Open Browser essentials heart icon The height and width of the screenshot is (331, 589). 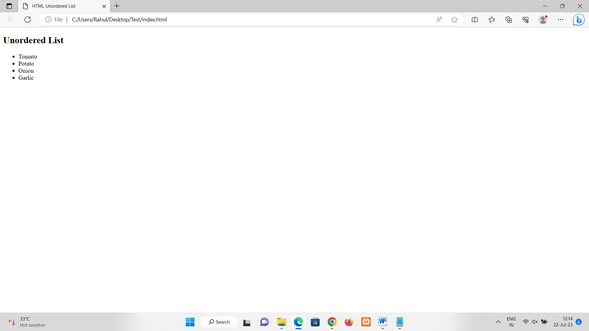(525, 20)
